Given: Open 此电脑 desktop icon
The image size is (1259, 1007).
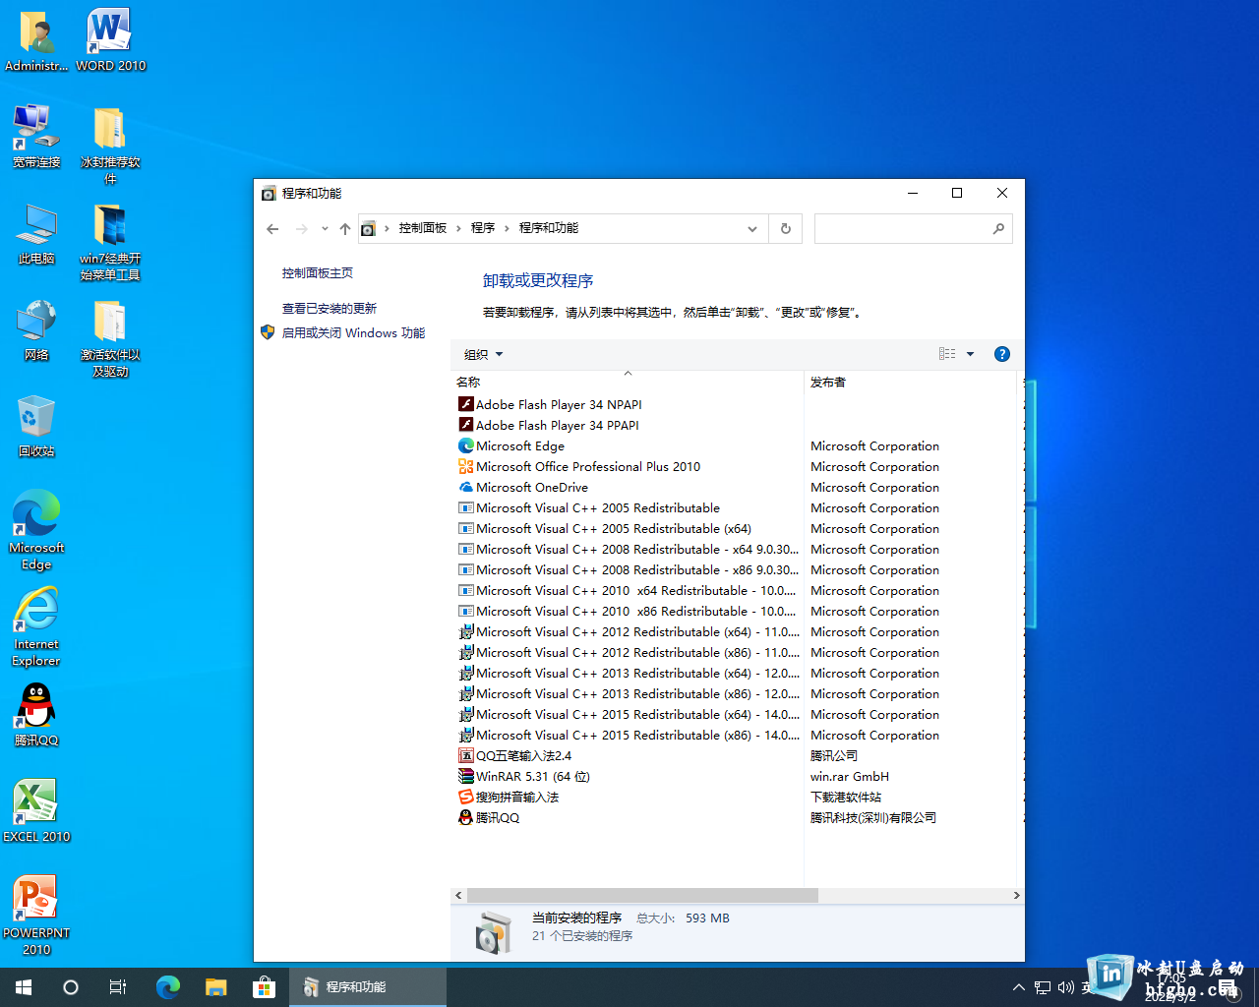Looking at the screenshot, I should 36,233.
